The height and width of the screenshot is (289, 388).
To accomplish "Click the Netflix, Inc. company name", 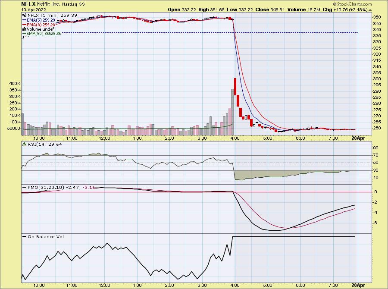I will pos(48,4).
